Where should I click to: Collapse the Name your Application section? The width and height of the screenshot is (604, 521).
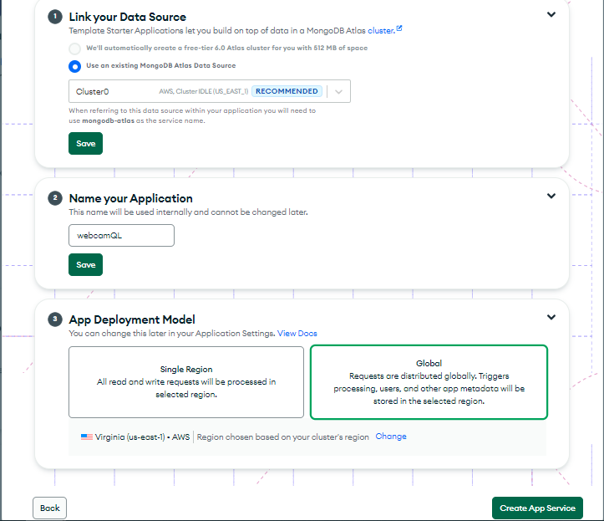point(551,196)
